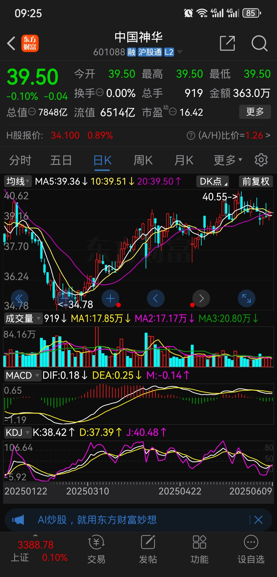The width and height of the screenshot is (277, 577).
Task: Switch to 周K tab
Action: (143, 160)
